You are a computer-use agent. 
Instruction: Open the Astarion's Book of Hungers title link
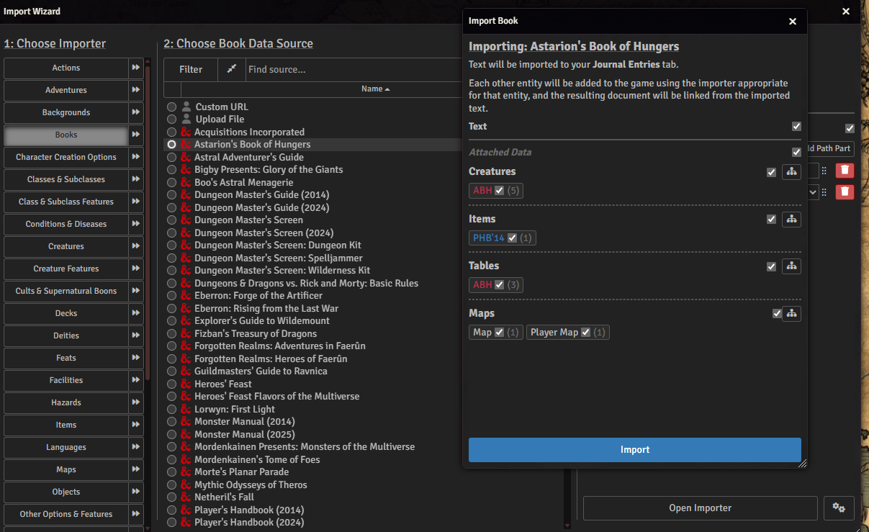574,47
